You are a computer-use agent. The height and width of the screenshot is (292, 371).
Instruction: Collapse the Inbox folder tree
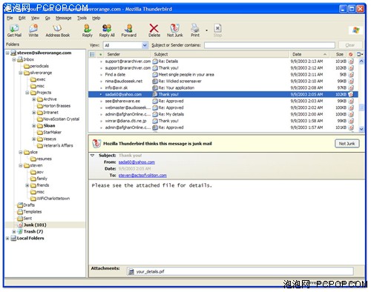pyautogui.click(x=14, y=59)
